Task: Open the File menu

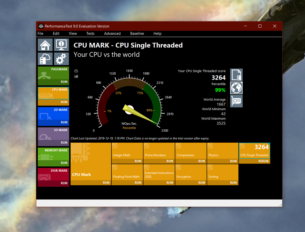Action: 40,33
